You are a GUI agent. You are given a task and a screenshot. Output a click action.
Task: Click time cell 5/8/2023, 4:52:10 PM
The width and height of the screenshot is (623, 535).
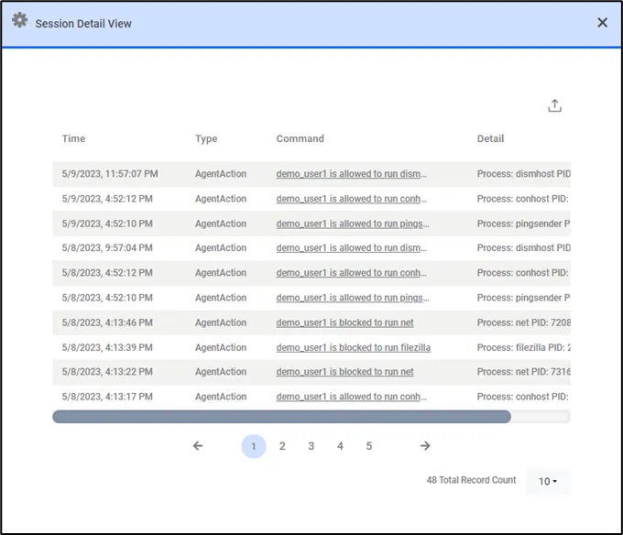[x=107, y=298]
